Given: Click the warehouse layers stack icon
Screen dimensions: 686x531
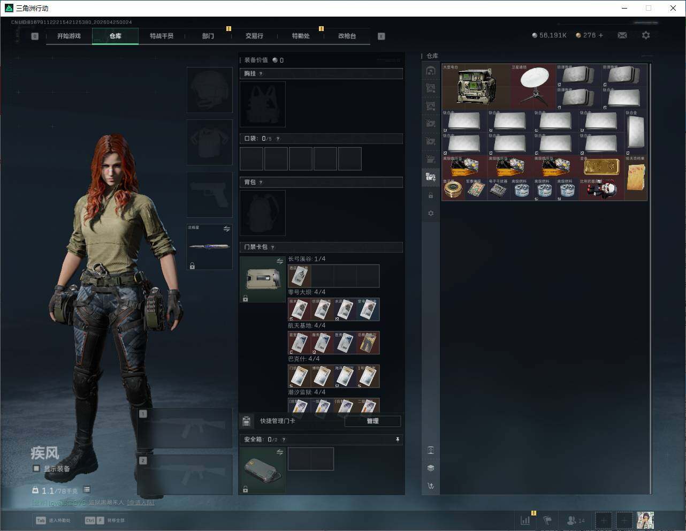Looking at the screenshot, I should pyautogui.click(x=431, y=468).
